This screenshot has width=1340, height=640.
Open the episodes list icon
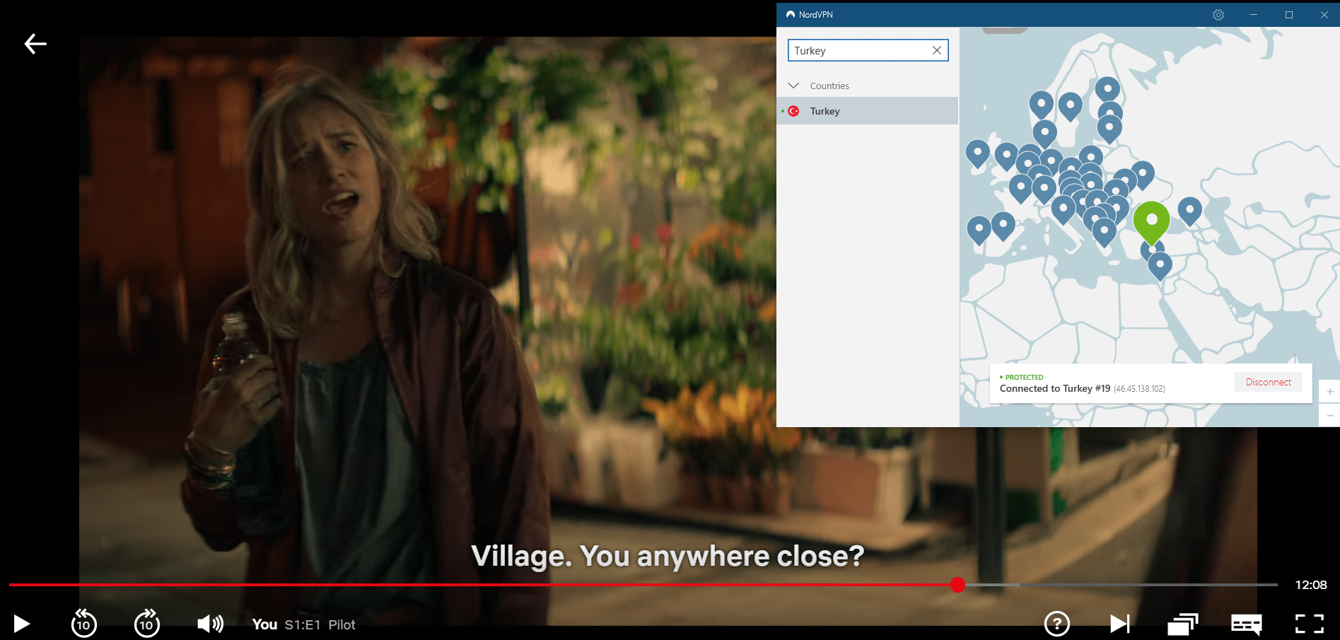coord(1182,624)
